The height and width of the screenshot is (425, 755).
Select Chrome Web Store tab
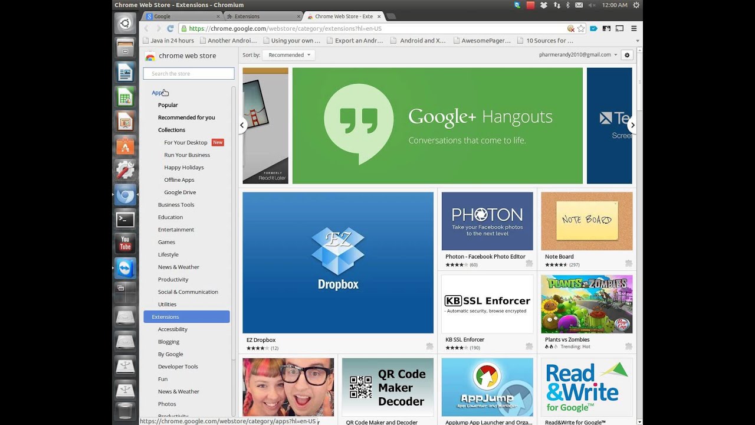(x=344, y=17)
